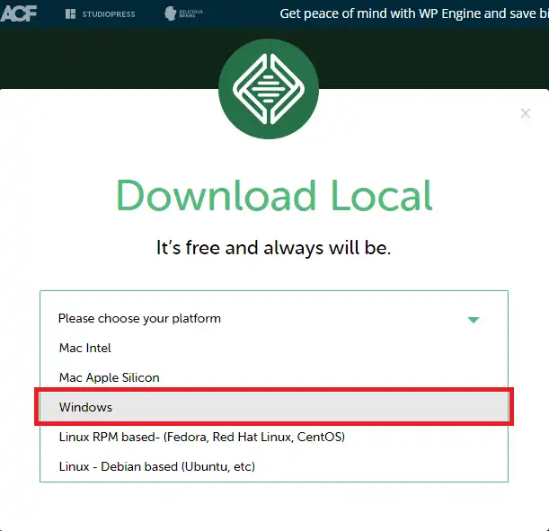This screenshot has height=531, width=549.
Task: Click the 'Please choose your platform' field
Action: (x=139, y=318)
